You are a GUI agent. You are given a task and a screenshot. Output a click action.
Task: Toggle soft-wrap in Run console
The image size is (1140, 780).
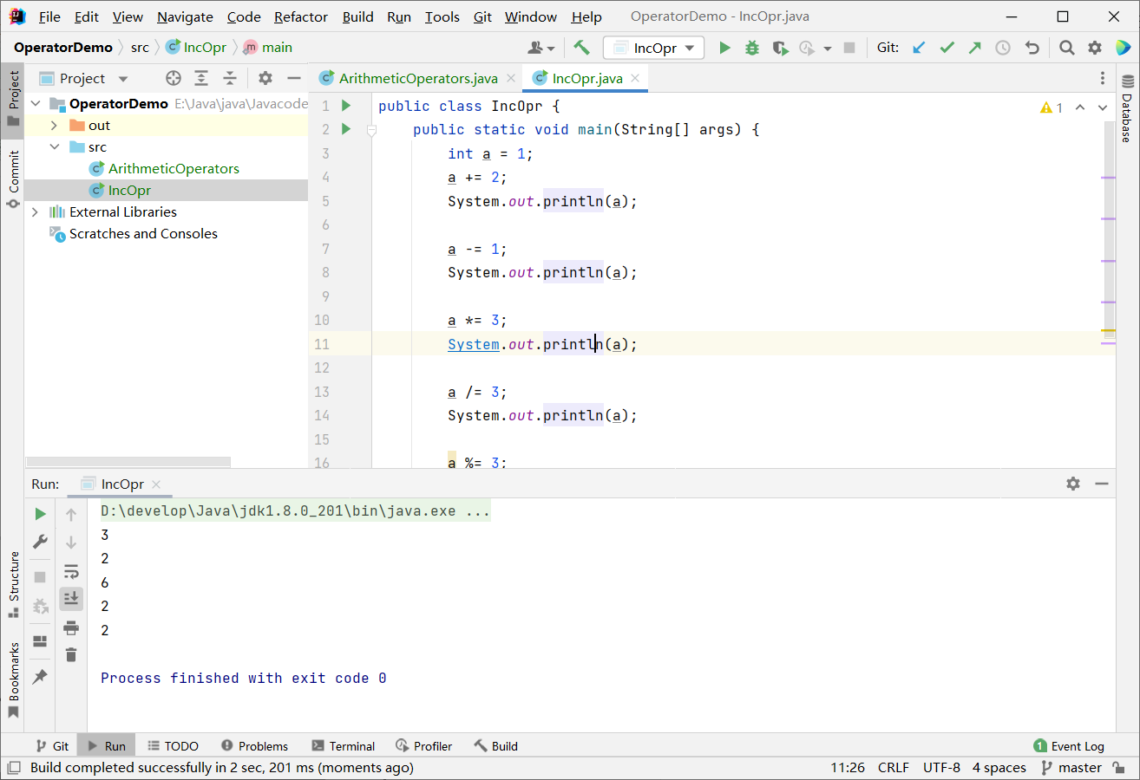71,571
